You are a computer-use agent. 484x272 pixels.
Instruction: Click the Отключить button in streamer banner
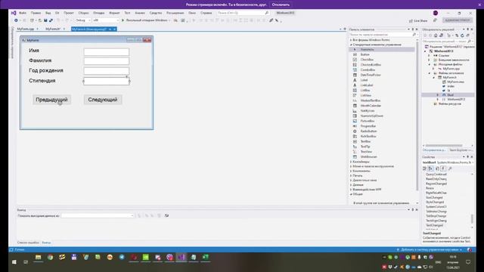[281, 5]
